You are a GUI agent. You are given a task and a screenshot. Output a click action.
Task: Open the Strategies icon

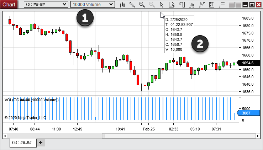tap(212, 5)
